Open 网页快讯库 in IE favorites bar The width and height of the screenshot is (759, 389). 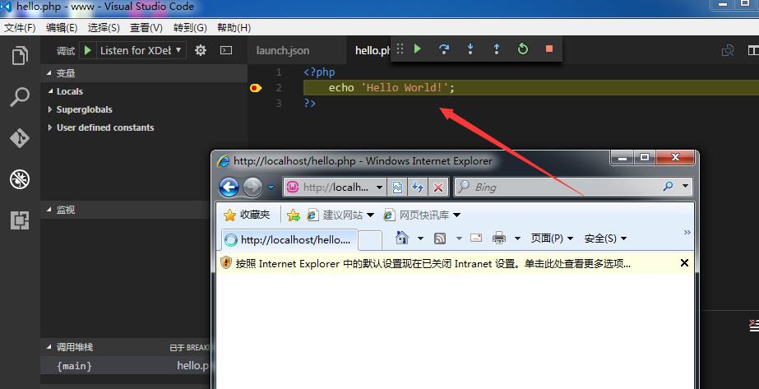point(422,215)
